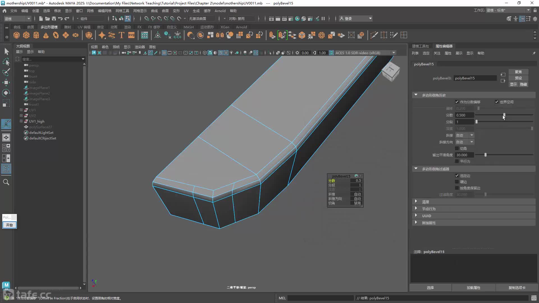
Task: Expand the UV1_high node in outliner
Action: [x=21, y=121]
